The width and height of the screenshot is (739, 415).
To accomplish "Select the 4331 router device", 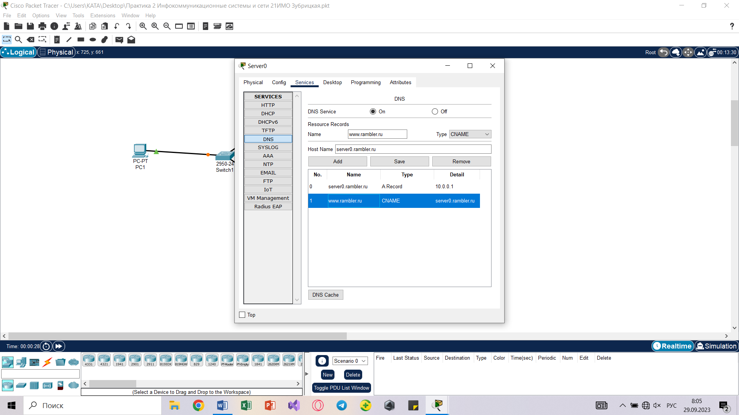I will (x=89, y=360).
